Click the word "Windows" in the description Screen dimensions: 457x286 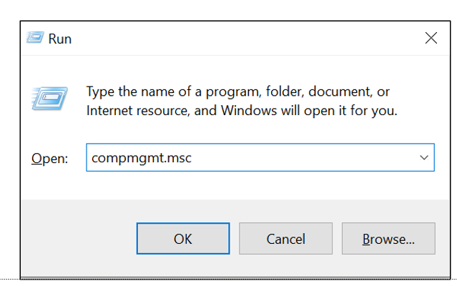(249, 111)
